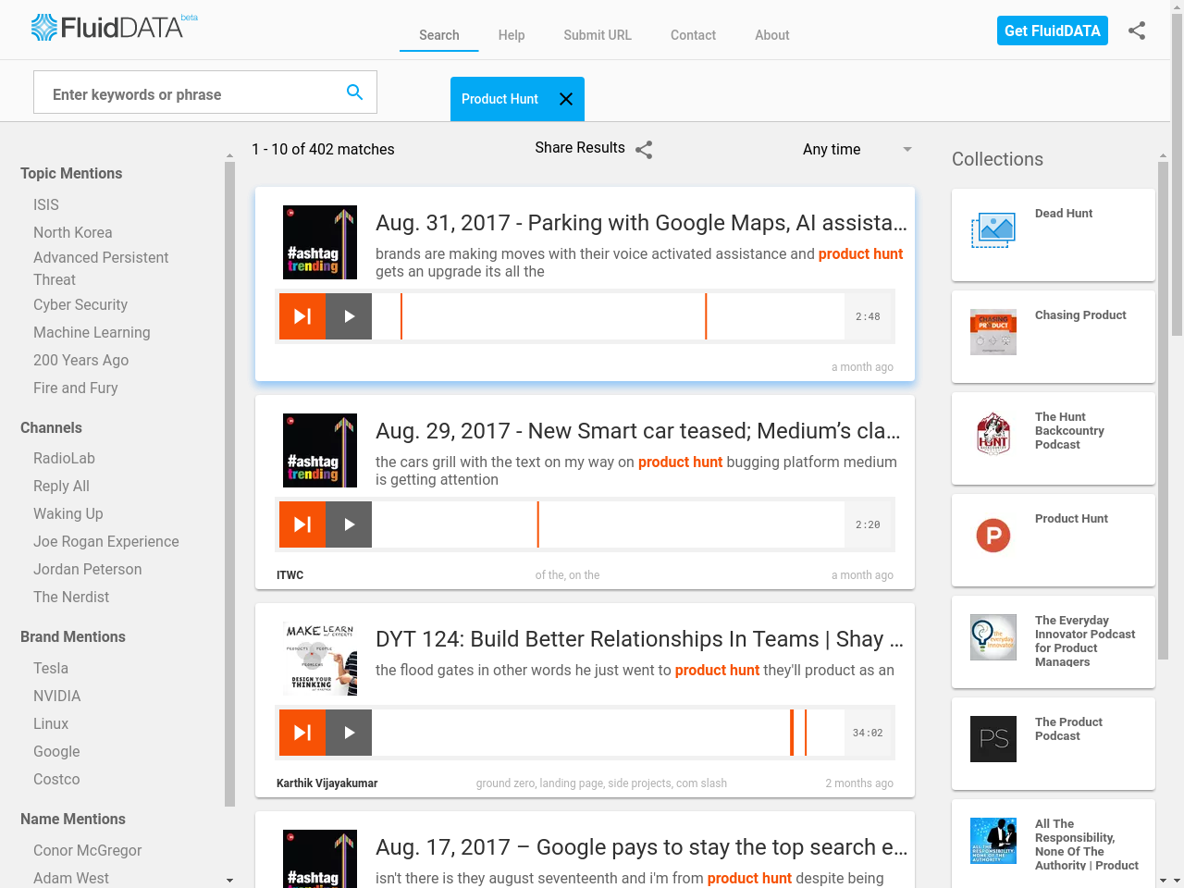Click the Karthik Vijayakumar channel label
The height and width of the screenshot is (888, 1184).
click(x=327, y=783)
